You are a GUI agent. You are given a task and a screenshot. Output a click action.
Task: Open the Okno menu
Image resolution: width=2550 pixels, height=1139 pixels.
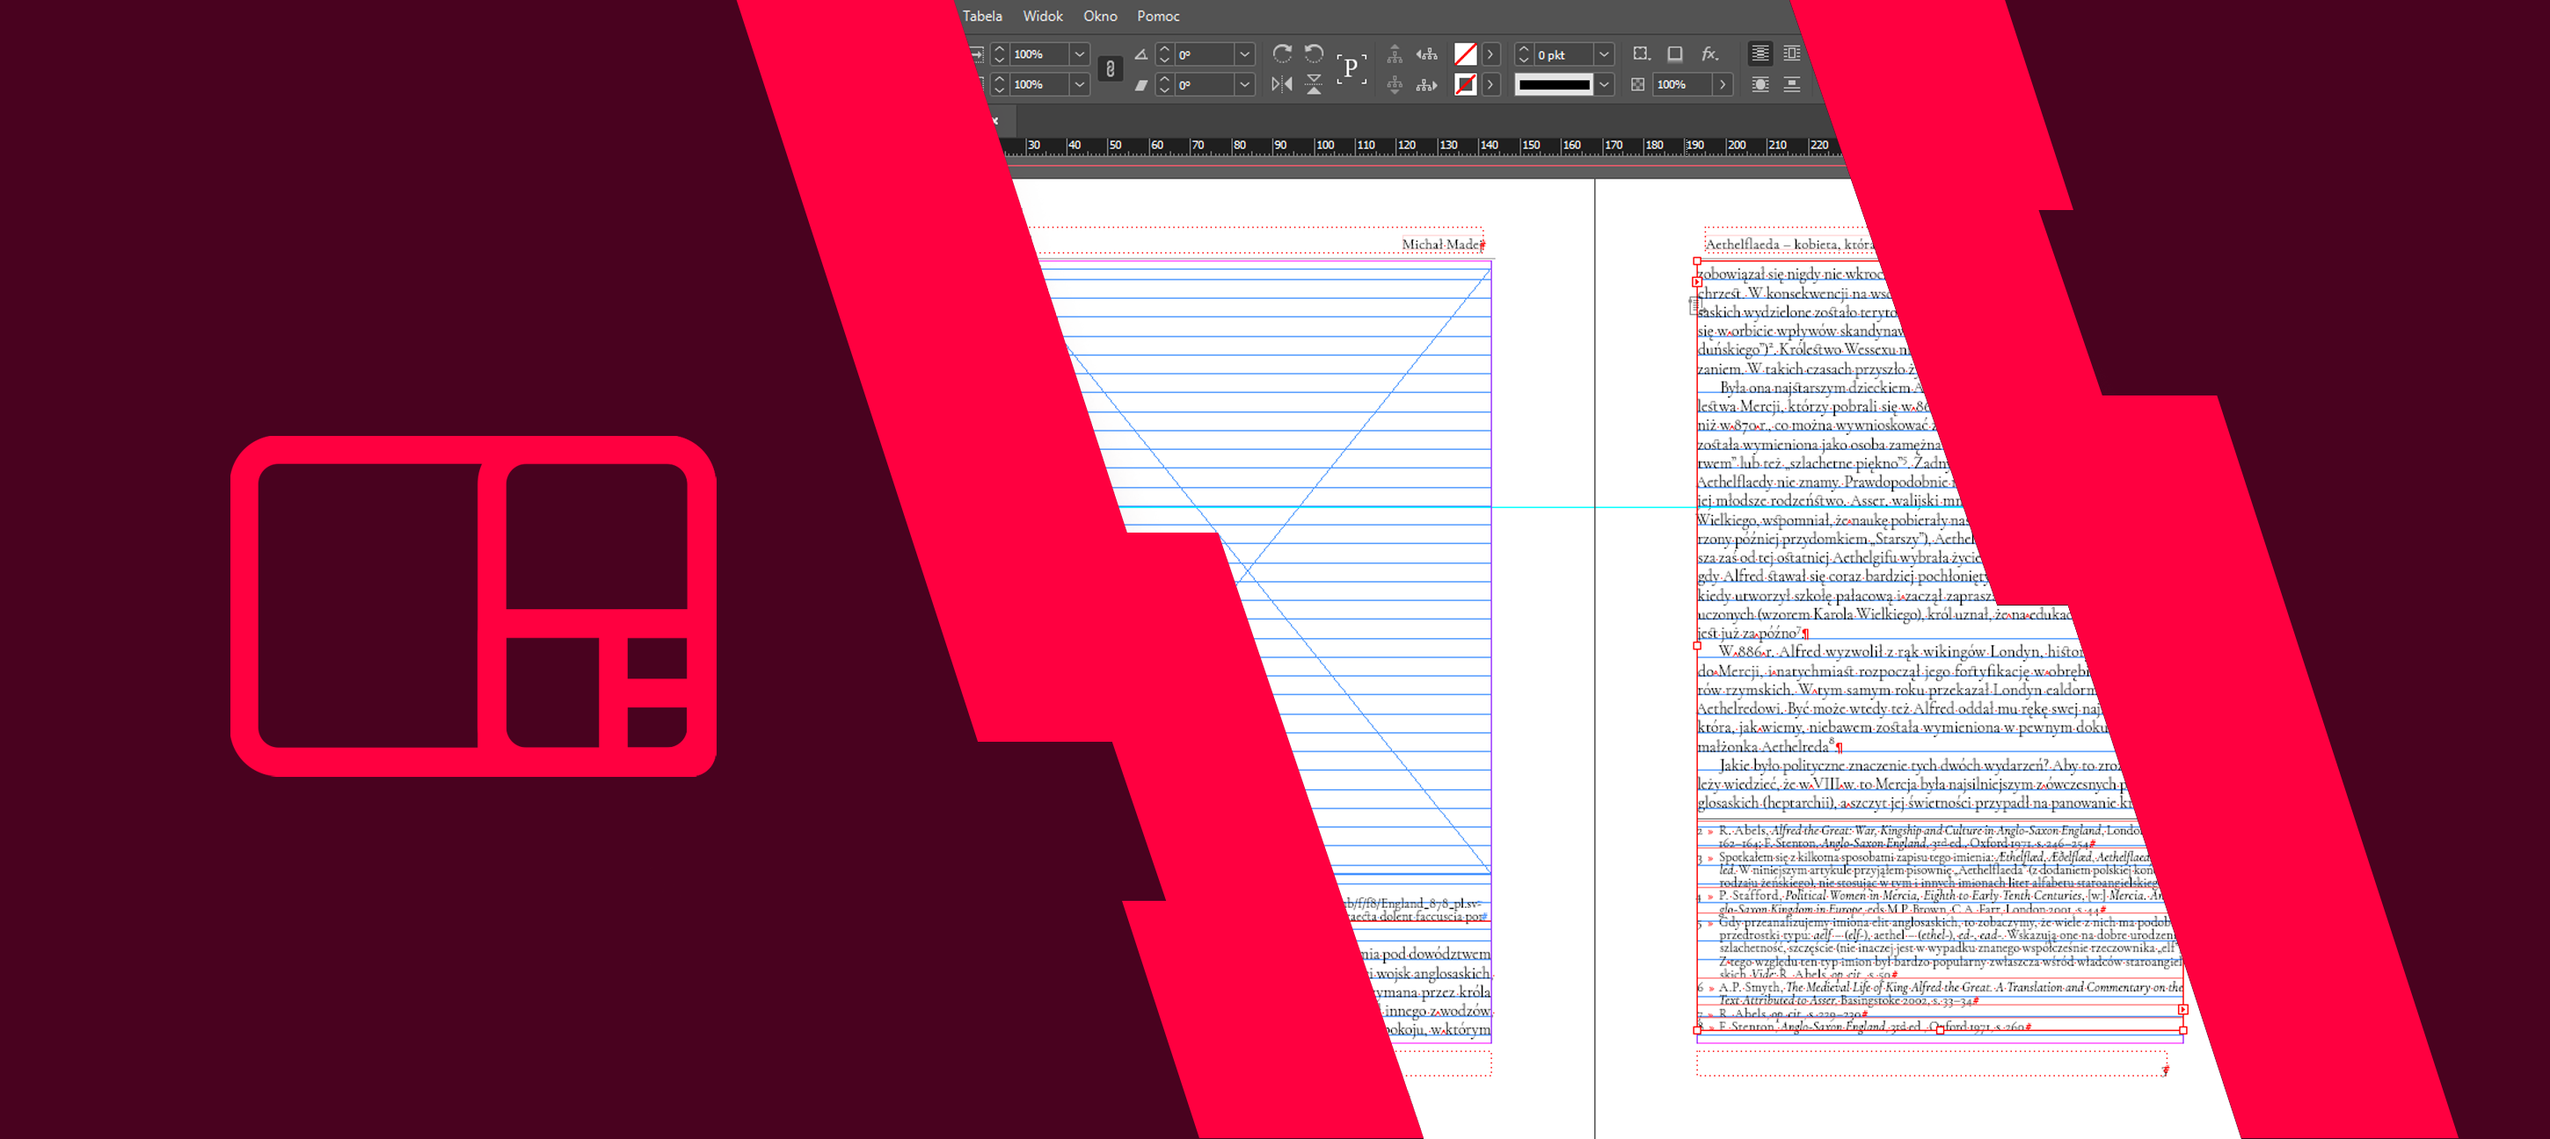pos(1100,16)
